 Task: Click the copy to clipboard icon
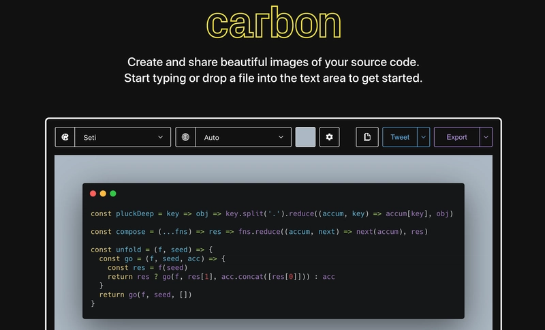[x=367, y=137]
